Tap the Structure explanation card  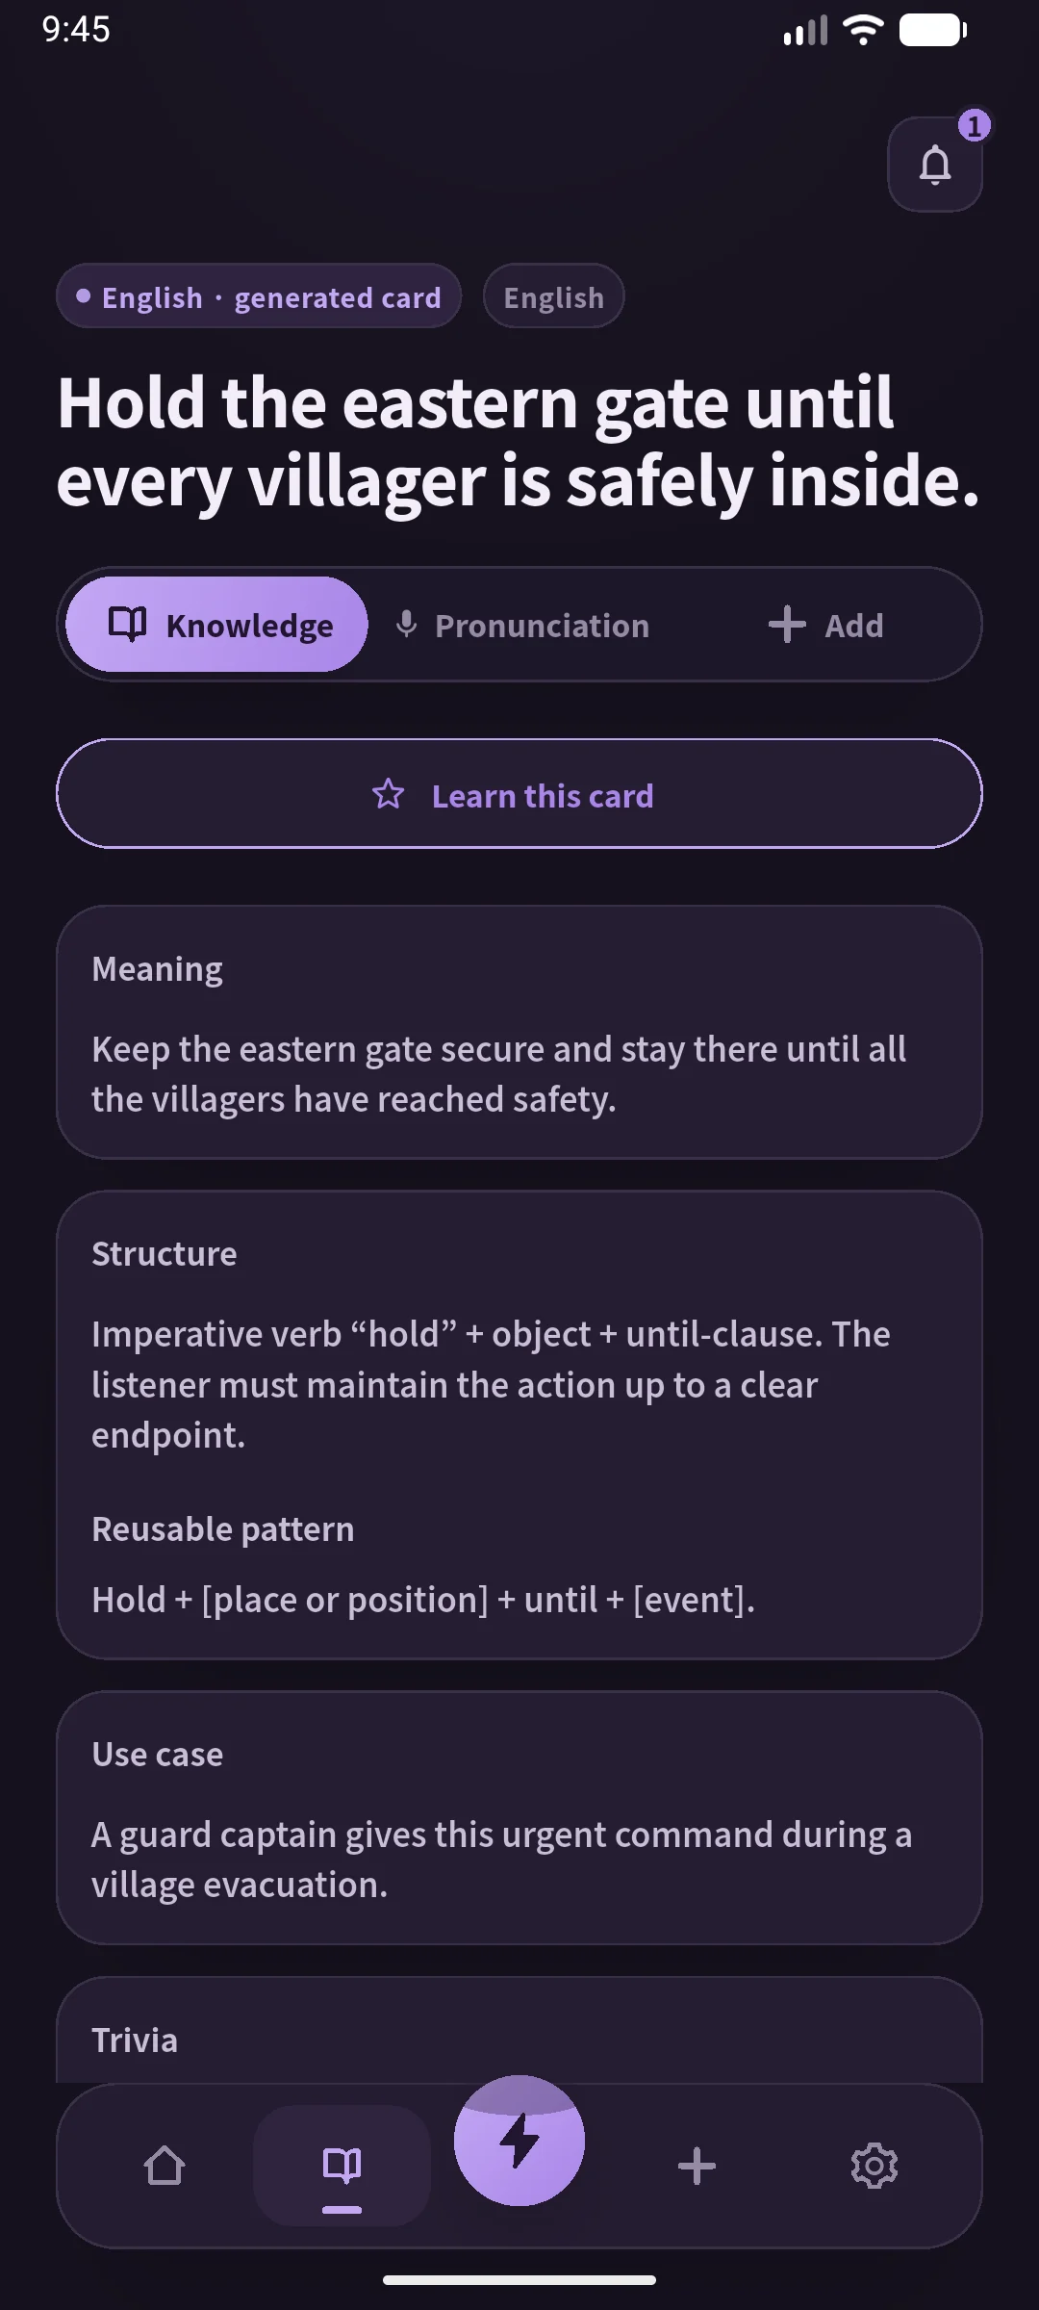(519, 1425)
